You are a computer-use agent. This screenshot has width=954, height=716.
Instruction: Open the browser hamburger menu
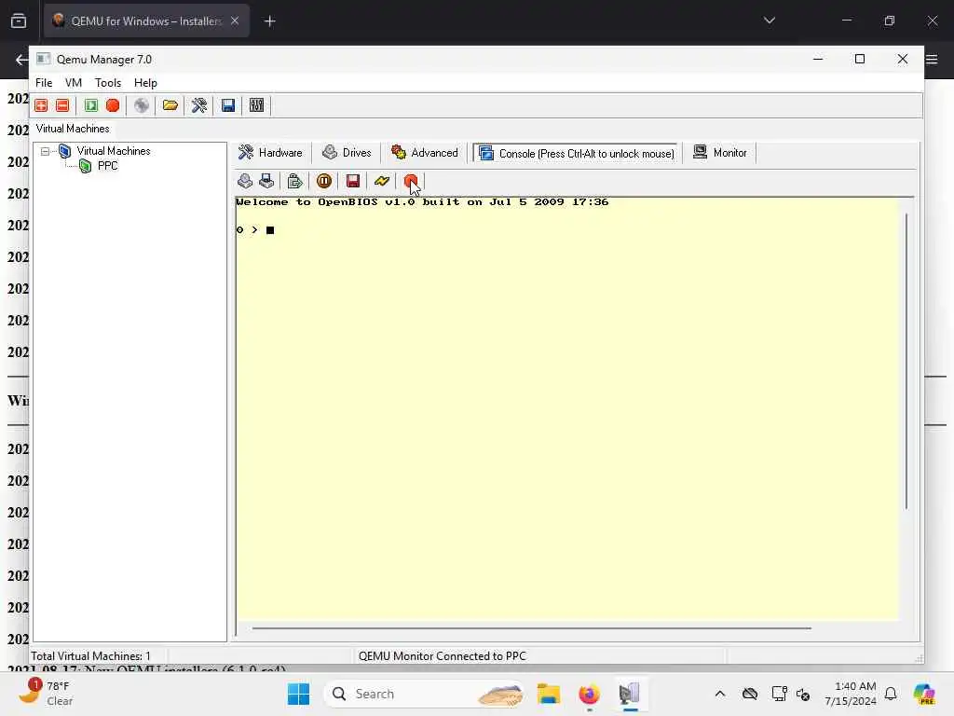tap(932, 59)
